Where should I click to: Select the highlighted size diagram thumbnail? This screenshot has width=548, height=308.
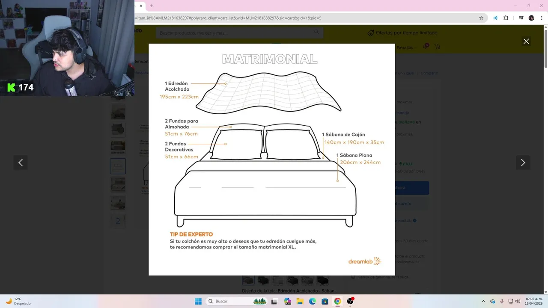(x=118, y=166)
